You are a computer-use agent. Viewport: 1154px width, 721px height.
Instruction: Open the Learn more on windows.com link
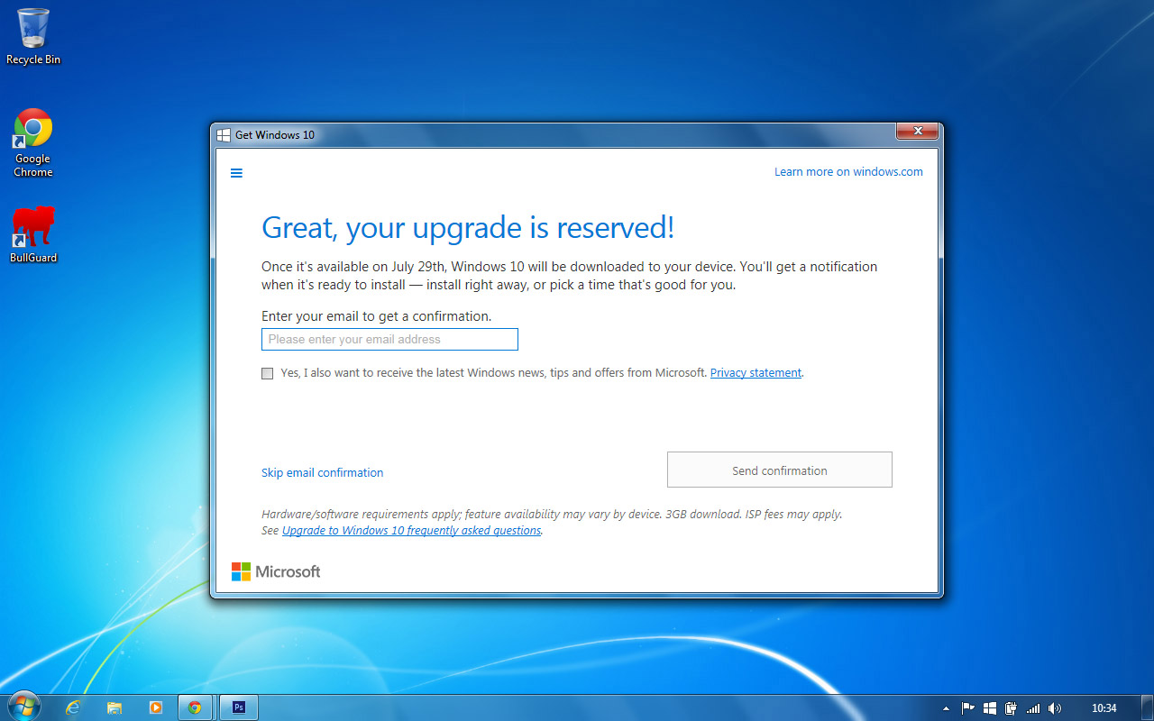click(848, 172)
